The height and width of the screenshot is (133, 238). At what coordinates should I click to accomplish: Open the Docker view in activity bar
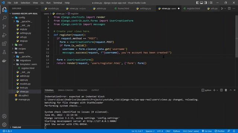4,61
